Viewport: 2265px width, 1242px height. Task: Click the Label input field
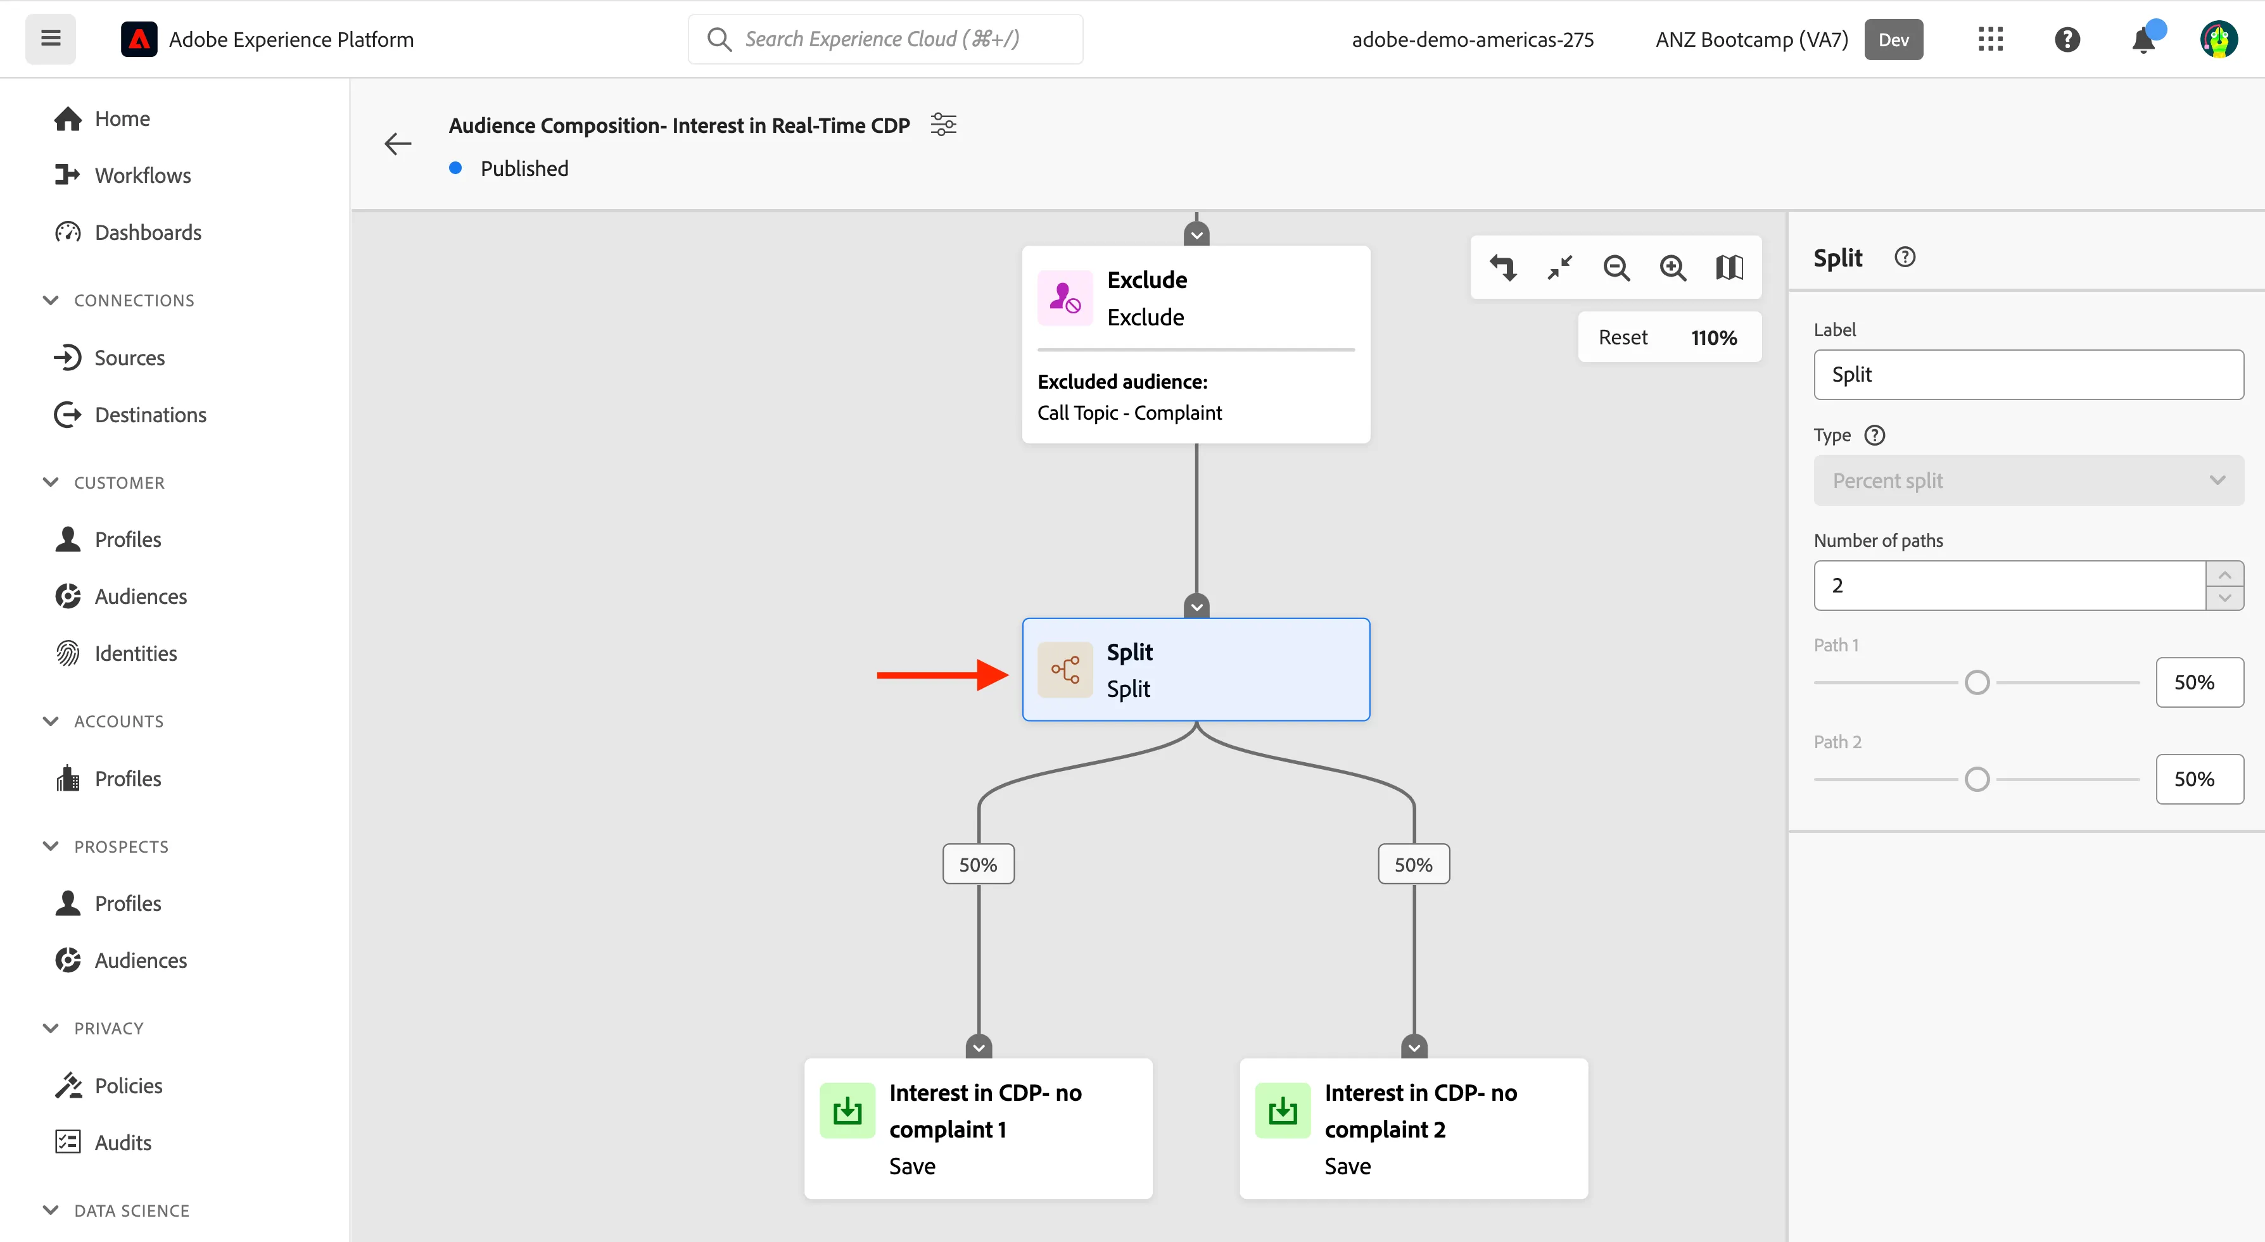tap(2029, 375)
